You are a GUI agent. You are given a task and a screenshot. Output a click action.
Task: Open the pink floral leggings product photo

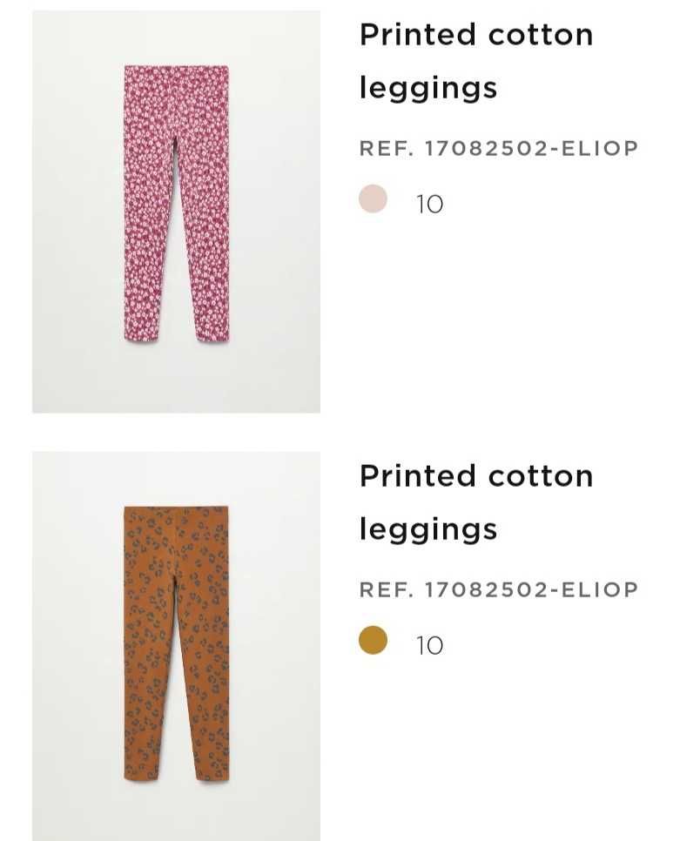[x=177, y=212]
